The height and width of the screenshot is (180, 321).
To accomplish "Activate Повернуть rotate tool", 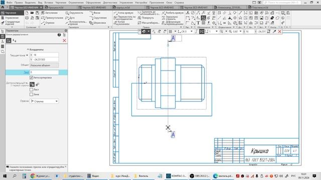I will [x=145, y=18].
